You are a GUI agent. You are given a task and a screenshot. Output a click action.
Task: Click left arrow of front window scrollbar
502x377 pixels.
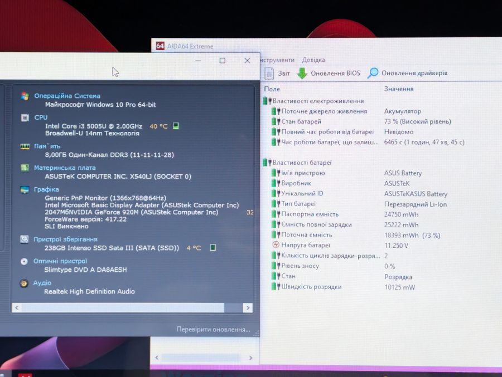[x=17, y=307]
